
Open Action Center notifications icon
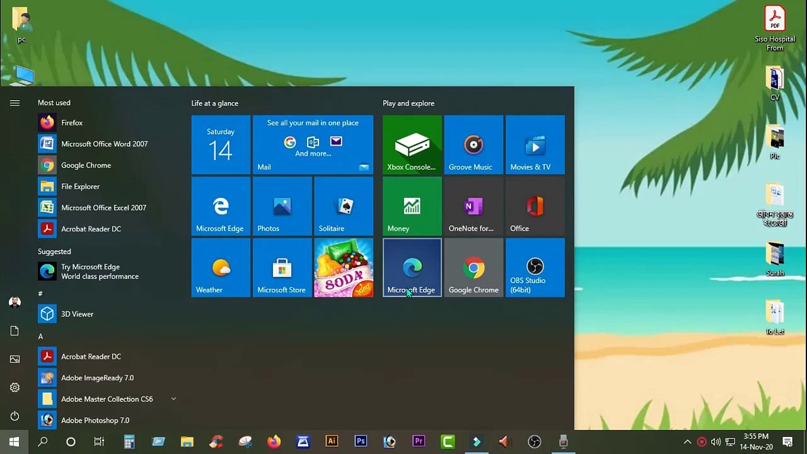coord(787,442)
